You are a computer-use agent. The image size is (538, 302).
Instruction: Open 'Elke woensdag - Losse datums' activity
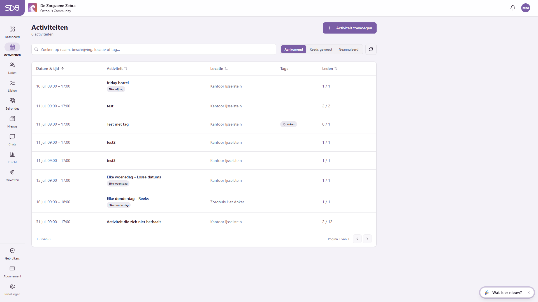(134, 177)
